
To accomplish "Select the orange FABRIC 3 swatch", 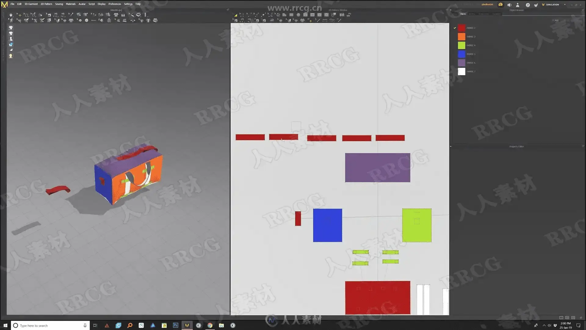I will 461,37.
